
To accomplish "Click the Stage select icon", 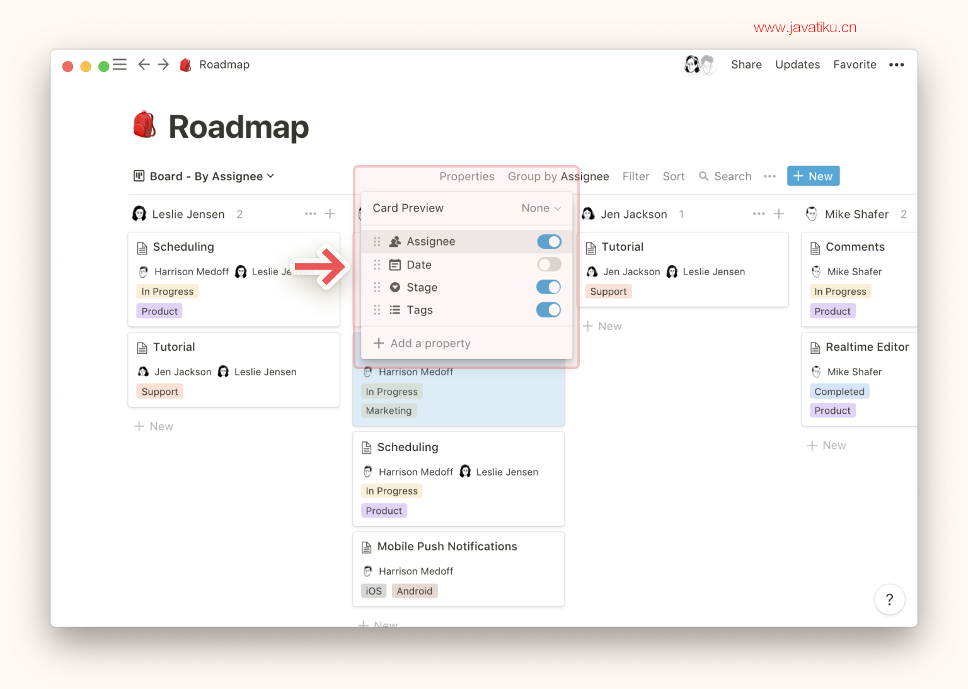I will (395, 287).
